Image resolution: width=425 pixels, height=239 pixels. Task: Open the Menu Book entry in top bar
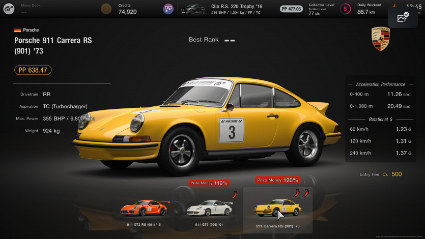(31, 9)
